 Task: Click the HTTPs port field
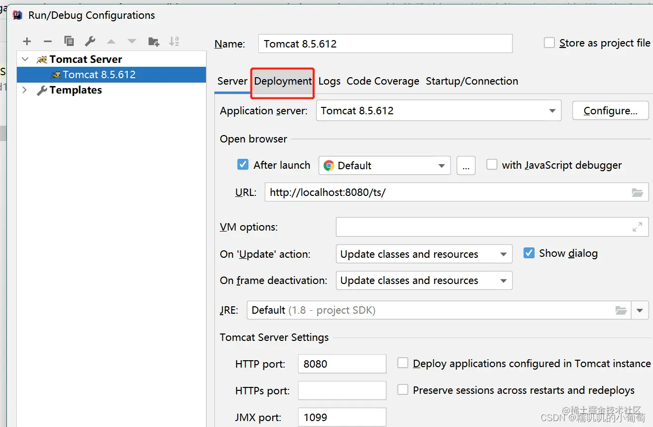click(342, 390)
